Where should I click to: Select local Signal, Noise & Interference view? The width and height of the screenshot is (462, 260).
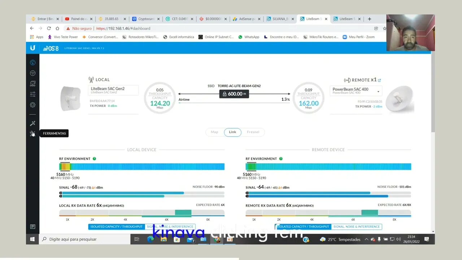click(x=170, y=227)
